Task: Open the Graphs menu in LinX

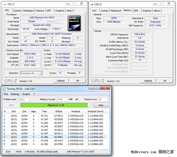Action: (26, 94)
